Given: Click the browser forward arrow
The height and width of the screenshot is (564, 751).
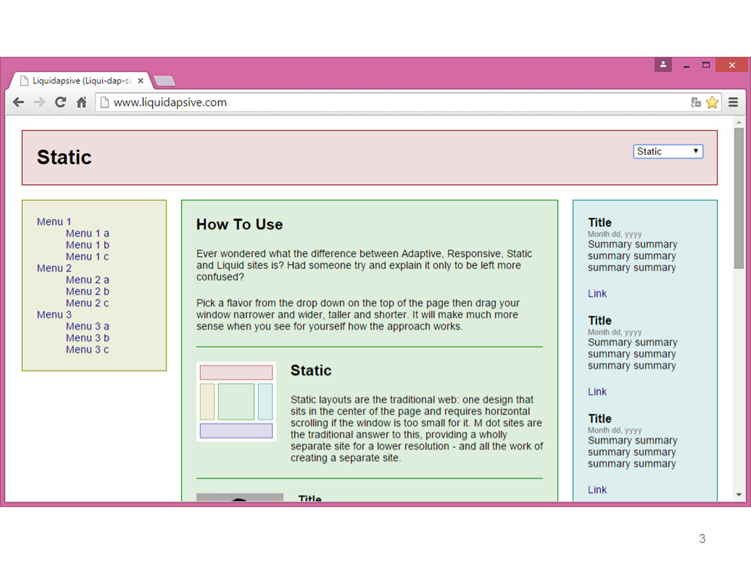Looking at the screenshot, I should pos(39,102).
